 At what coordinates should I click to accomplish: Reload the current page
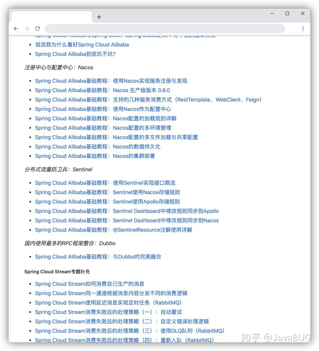[x=38, y=29]
